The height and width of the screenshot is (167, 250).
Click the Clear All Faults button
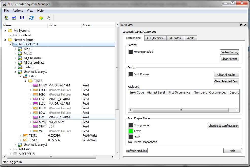(226, 75)
